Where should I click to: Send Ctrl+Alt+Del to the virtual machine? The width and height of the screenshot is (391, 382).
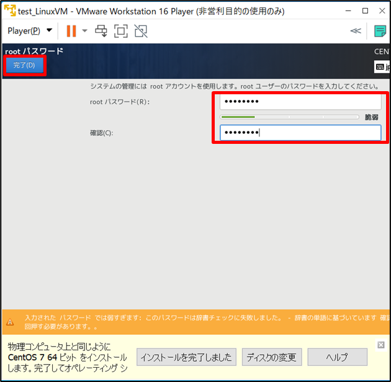(x=101, y=31)
